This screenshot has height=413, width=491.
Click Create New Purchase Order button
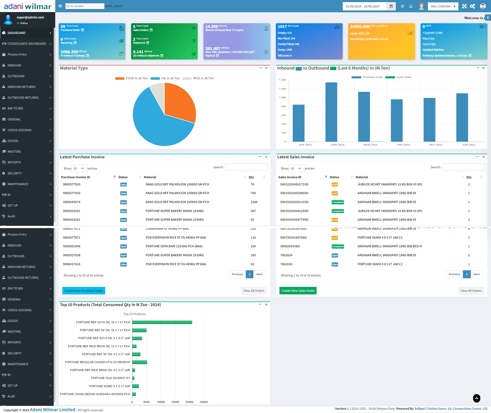[83, 291]
